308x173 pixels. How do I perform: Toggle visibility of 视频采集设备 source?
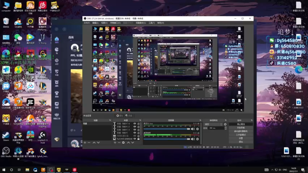(x=135, y=136)
